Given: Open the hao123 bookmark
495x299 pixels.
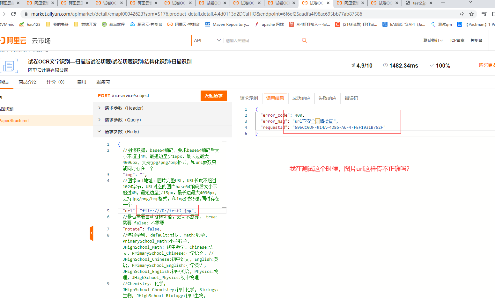Looking at the screenshot, I should (30, 24).
